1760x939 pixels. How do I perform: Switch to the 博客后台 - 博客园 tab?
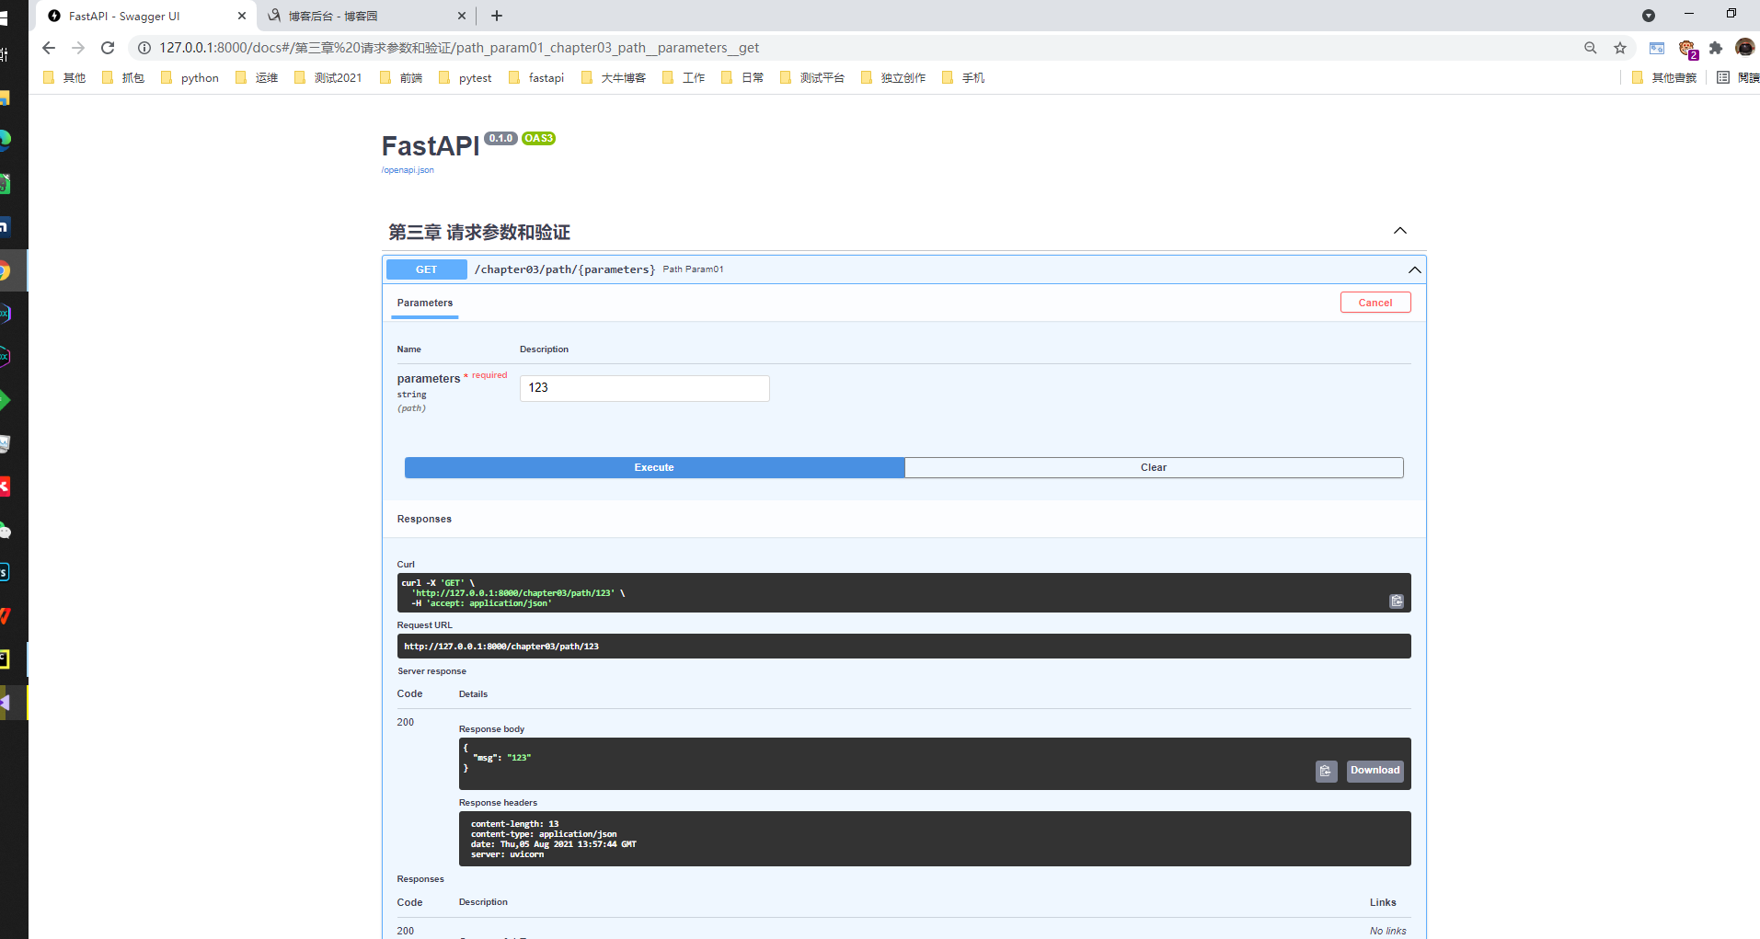point(368,16)
